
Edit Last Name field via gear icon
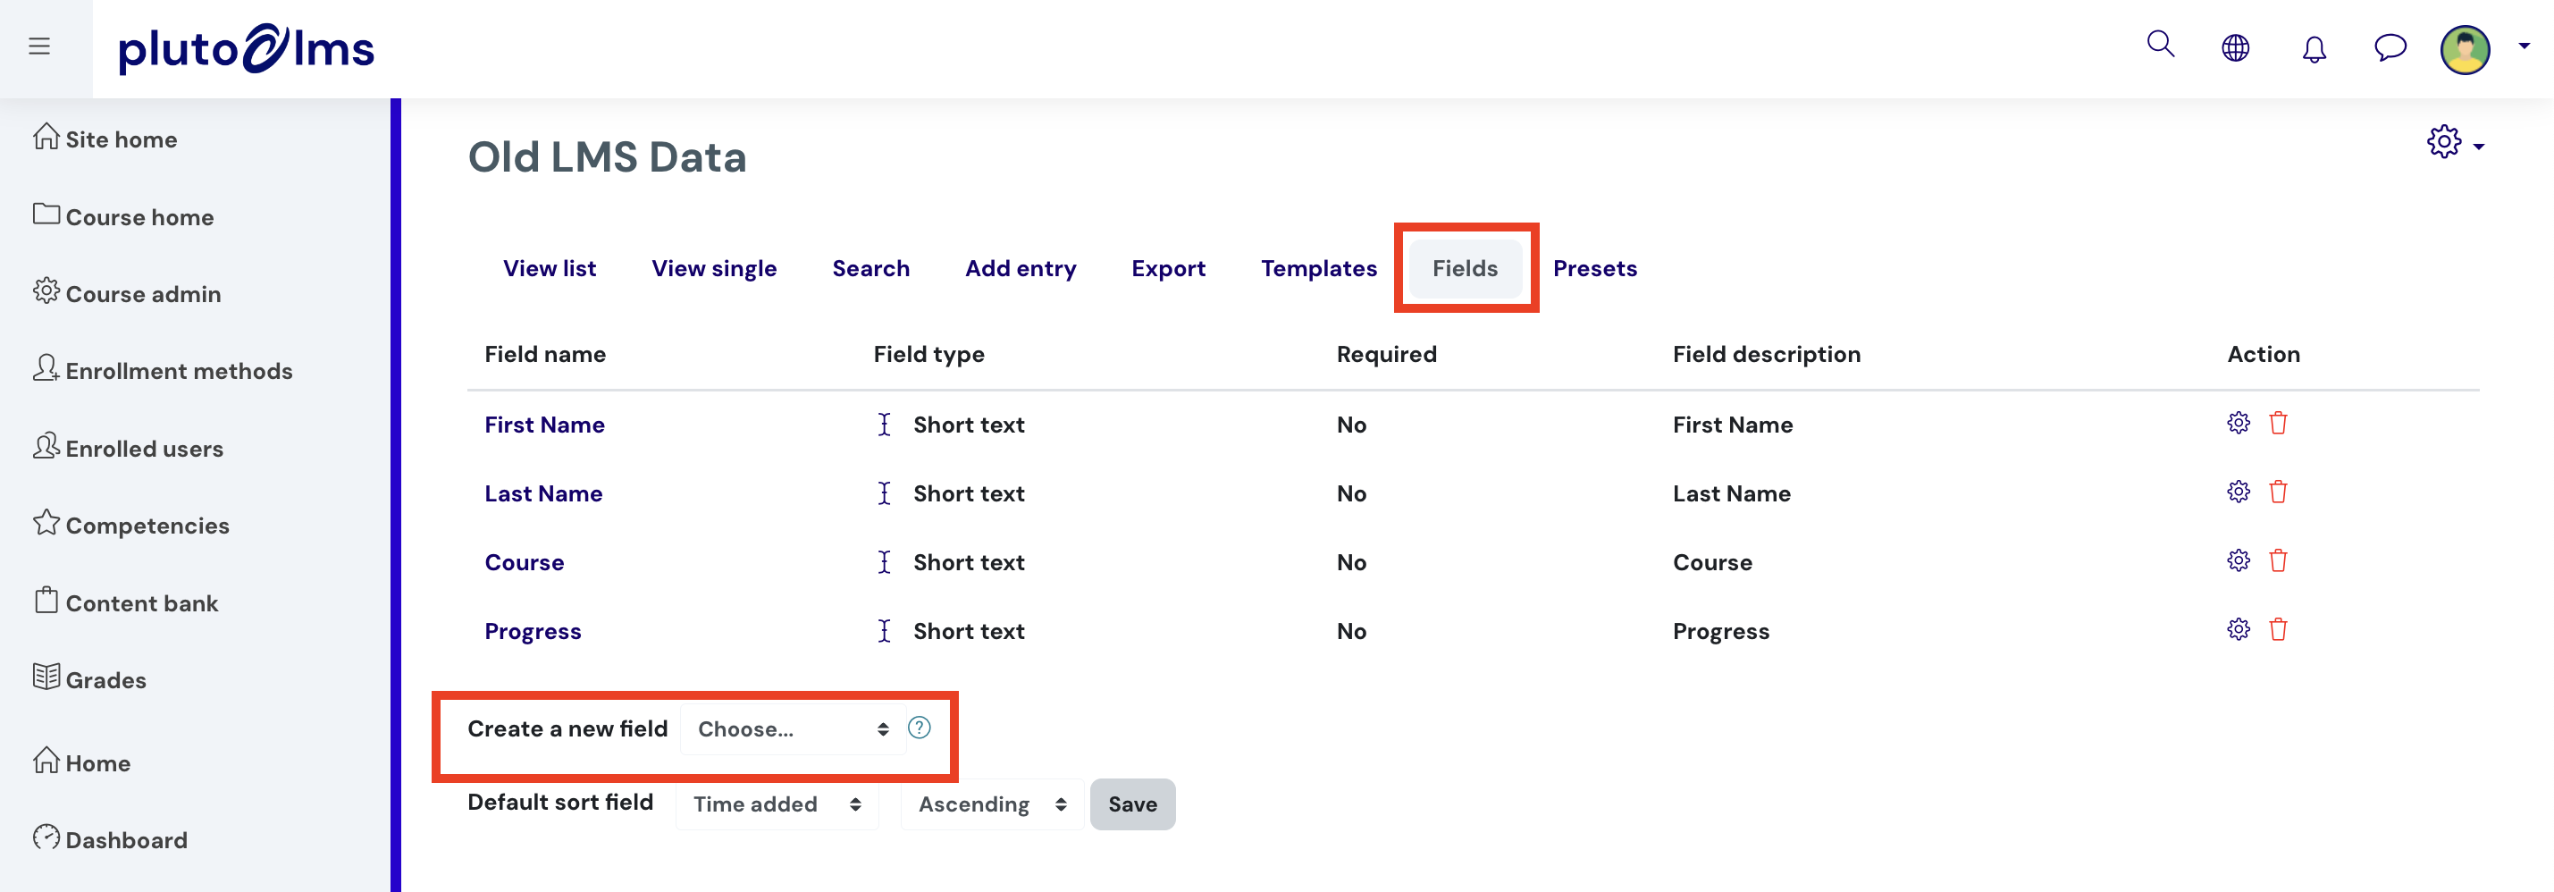2238,492
